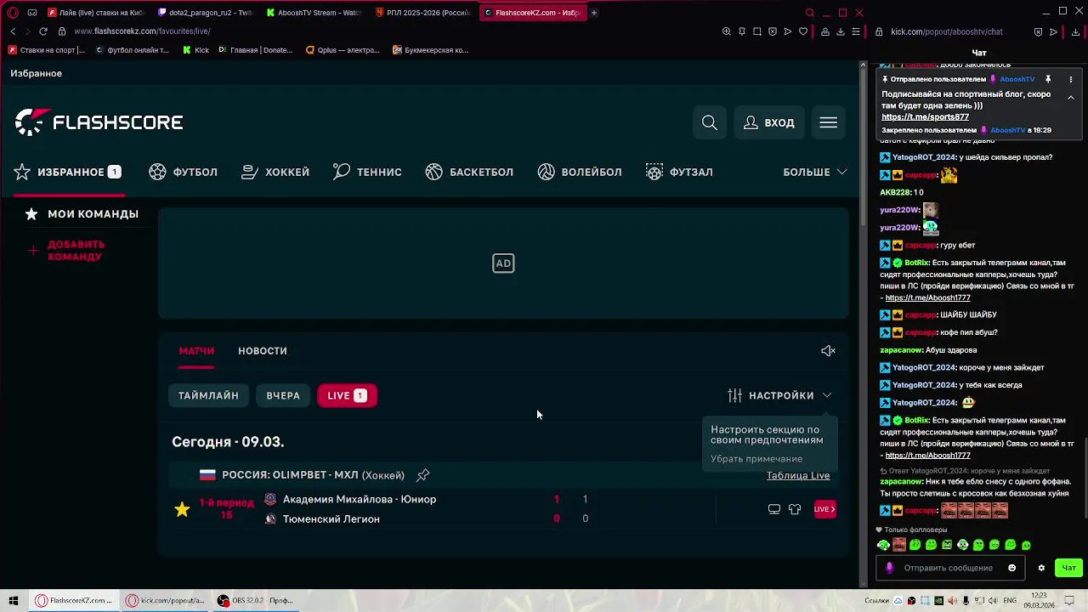The width and height of the screenshot is (1088, 612).
Task: Expand the БОЛЬШЕ sports dropdown
Action: pyautogui.click(x=814, y=172)
